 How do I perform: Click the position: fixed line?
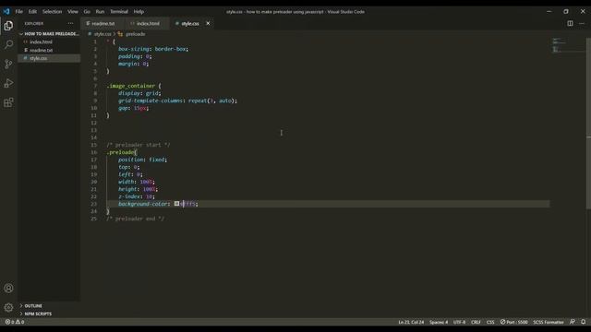click(x=142, y=160)
